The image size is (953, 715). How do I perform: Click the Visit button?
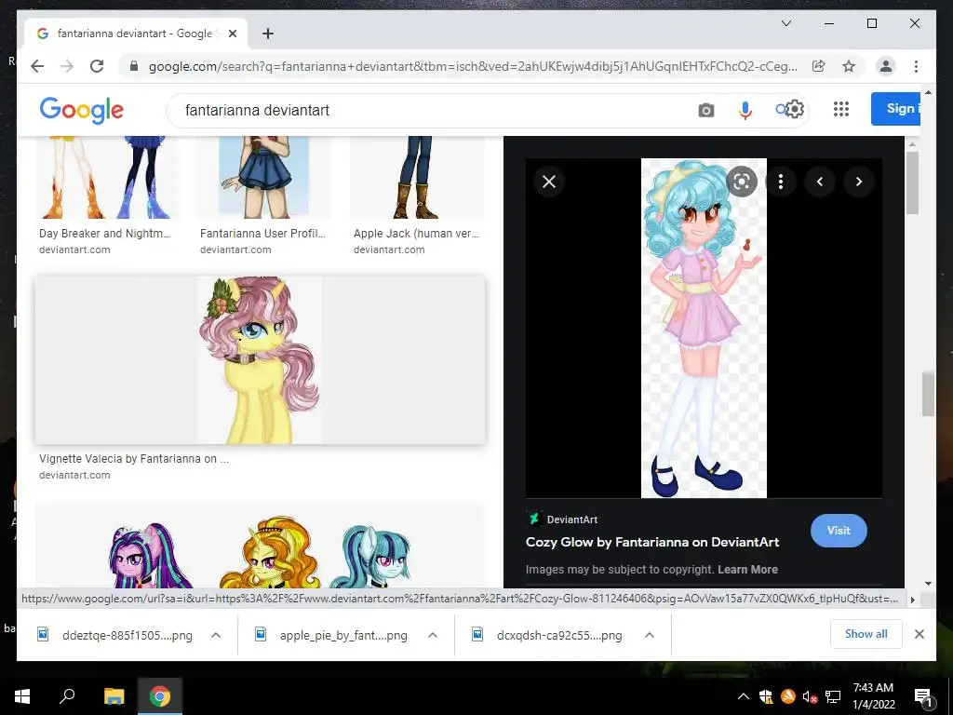pyautogui.click(x=839, y=530)
